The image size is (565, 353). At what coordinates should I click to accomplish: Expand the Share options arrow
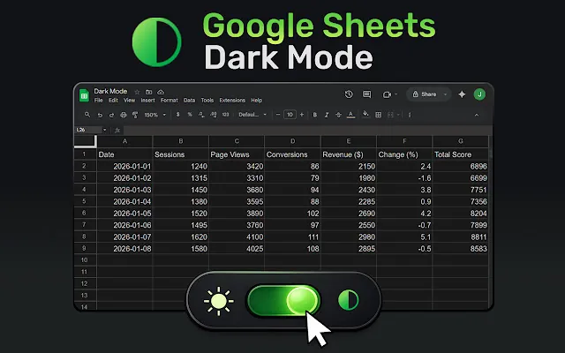(x=445, y=94)
